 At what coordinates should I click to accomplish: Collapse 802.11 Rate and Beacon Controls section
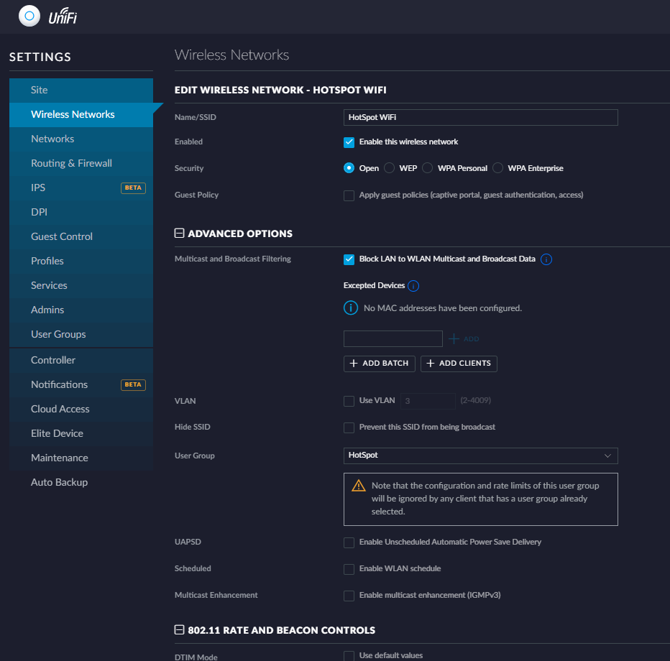pos(180,630)
